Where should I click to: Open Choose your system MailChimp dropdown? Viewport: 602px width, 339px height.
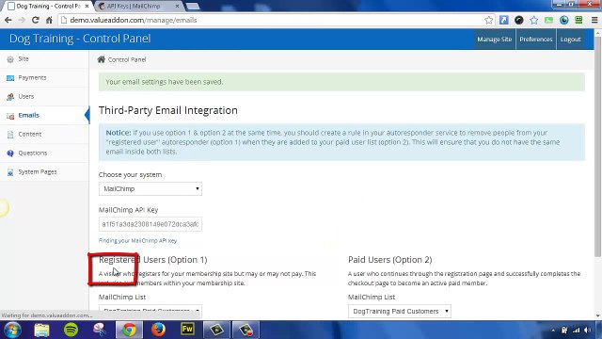150,188
